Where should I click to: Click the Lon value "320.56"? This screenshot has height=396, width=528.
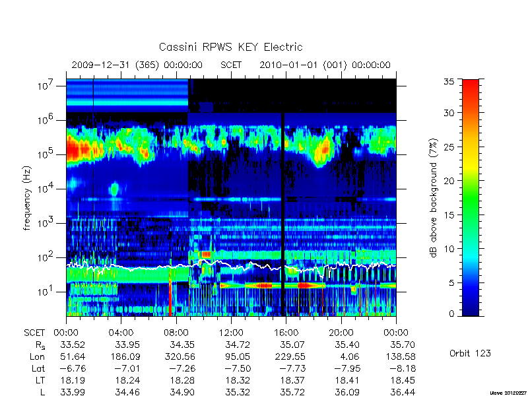pos(179,356)
